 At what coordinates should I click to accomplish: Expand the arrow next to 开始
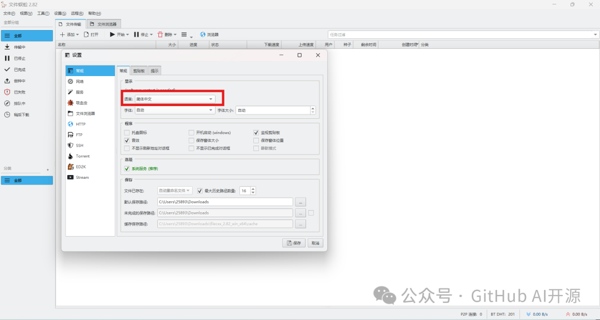point(127,35)
